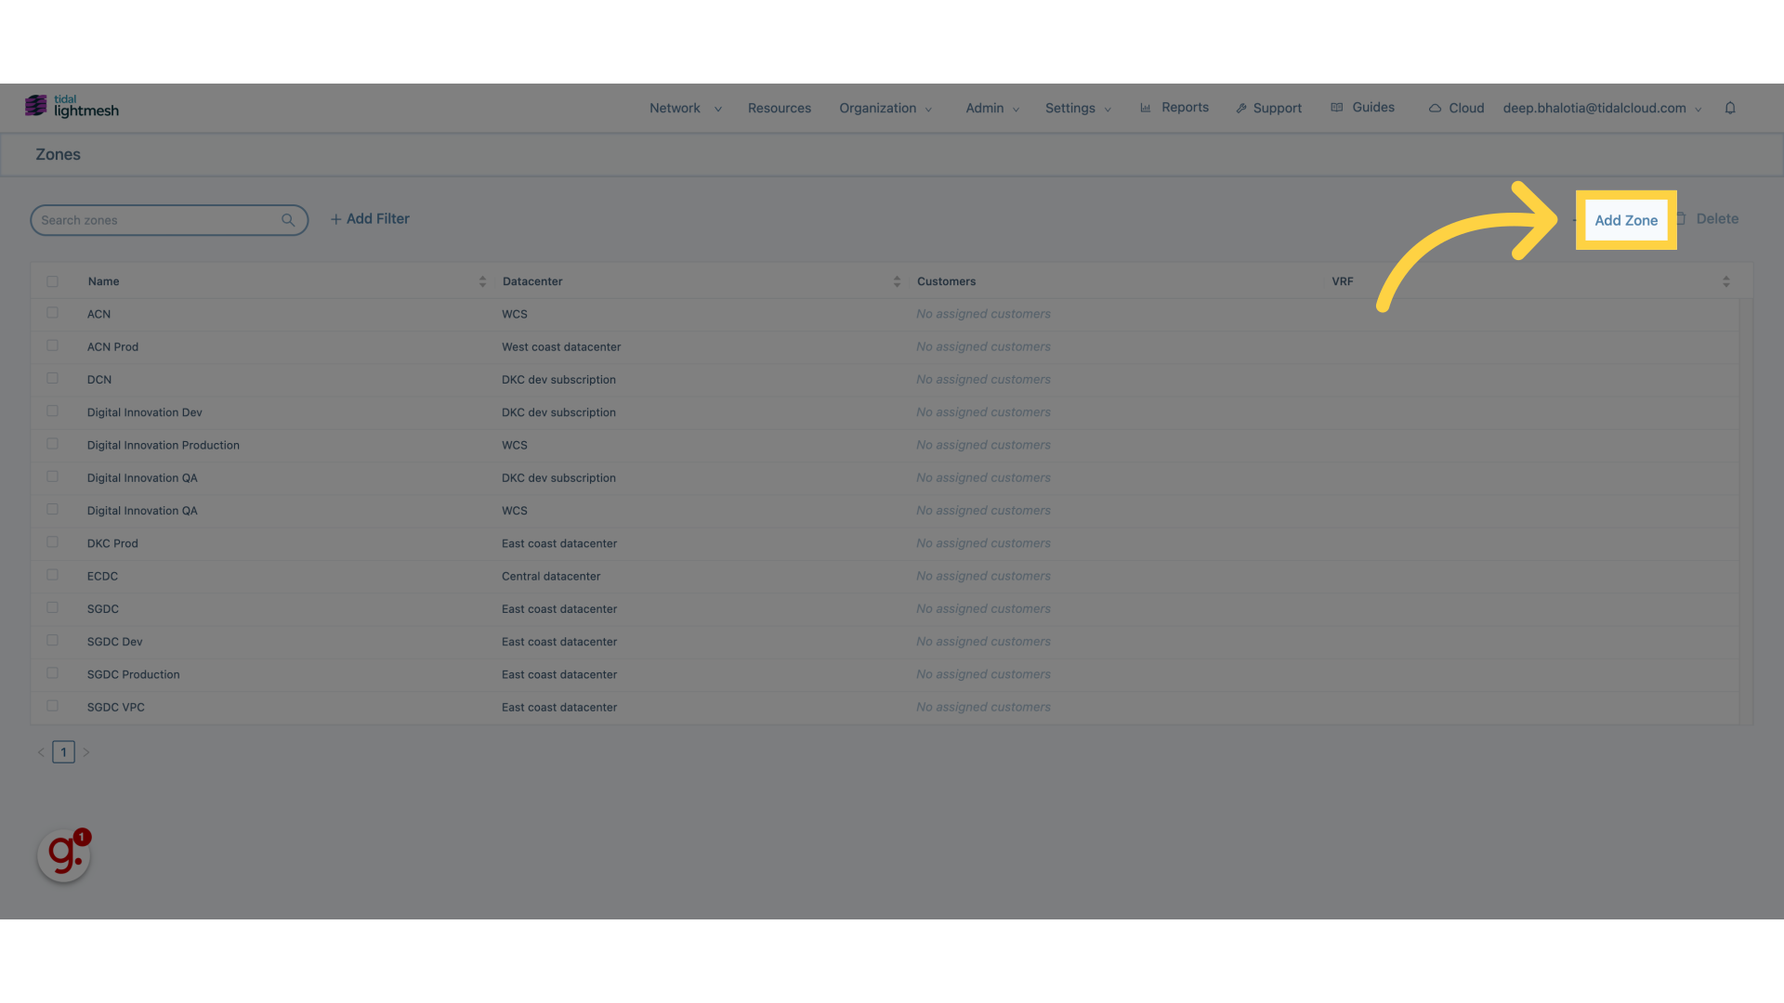Click the DKC Prod zone name
1784x1003 pixels.
click(x=112, y=543)
